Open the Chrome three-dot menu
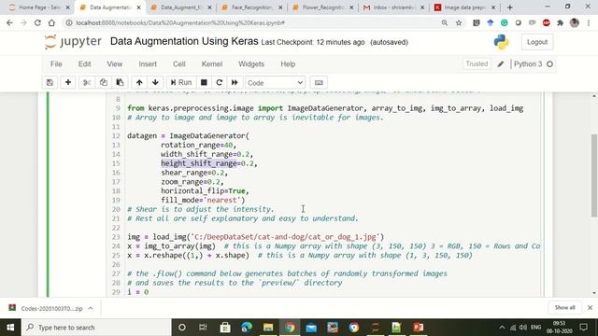This screenshot has width=598, height=336. pos(589,22)
